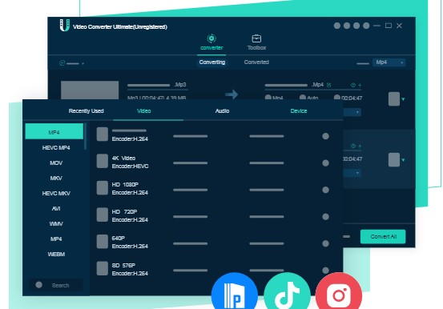Choose MKV format in sidebar

(x=56, y=179)
